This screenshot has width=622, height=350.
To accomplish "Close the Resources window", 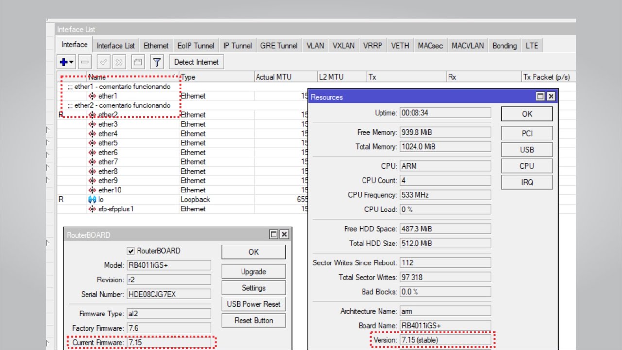I will [x=551, y=97].
